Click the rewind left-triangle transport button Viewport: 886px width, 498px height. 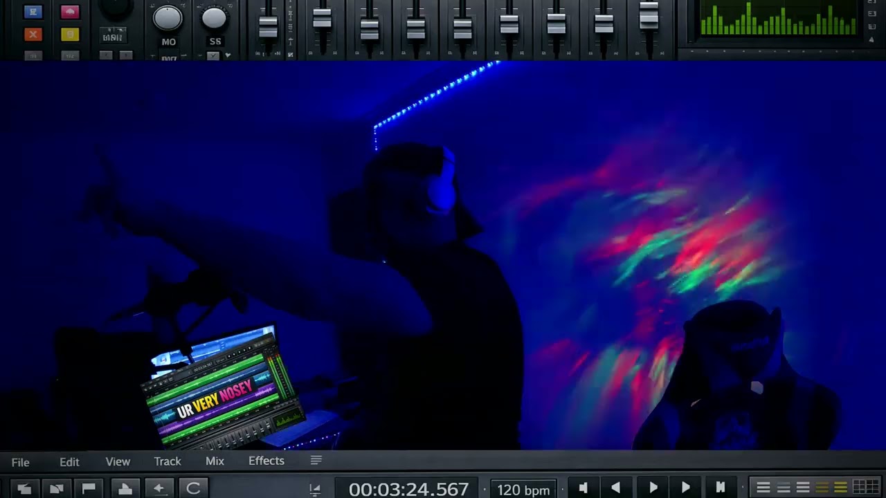(x=615, y=488)
